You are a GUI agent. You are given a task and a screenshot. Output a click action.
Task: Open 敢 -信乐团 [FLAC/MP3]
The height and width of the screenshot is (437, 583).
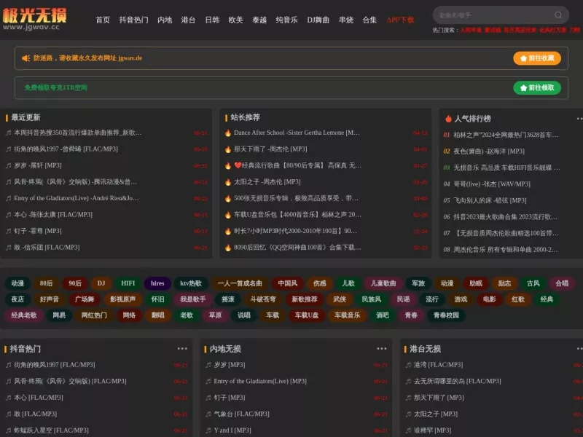pyautogui.click(x=47, y=247)
